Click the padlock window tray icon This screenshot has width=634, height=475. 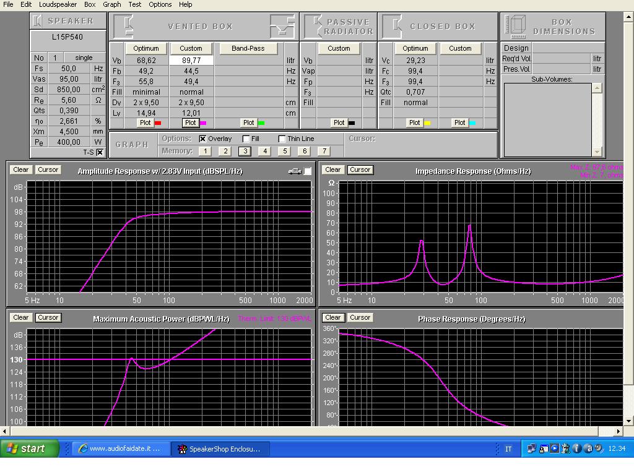click(x=544, y=448)
